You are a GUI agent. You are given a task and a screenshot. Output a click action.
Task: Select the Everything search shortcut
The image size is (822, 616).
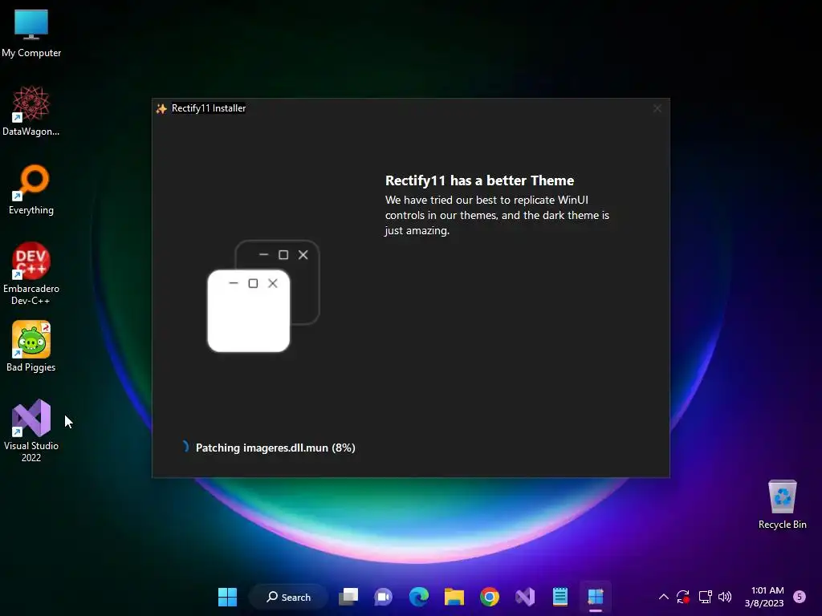tap(31, 190)
